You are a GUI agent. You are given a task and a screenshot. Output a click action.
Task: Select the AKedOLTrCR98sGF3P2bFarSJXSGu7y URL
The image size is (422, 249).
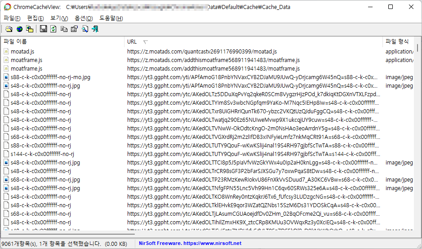pos(253,171)
